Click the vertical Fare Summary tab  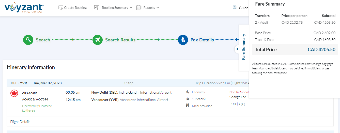pyautogui.click(x=244, y=47)
